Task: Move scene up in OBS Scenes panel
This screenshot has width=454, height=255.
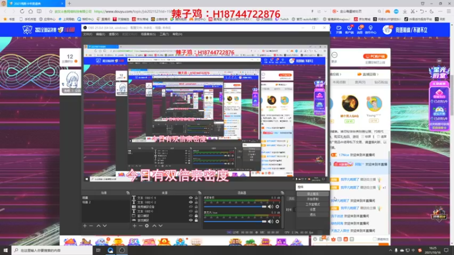Action: (x=98, y=226)
